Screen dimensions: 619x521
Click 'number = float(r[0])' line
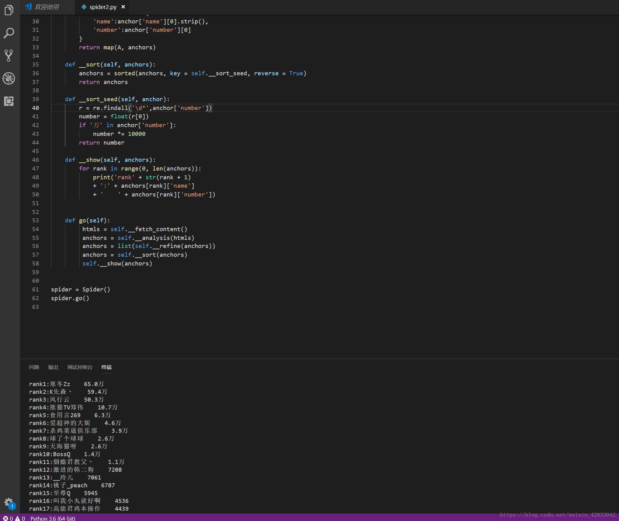coord(114,117)
